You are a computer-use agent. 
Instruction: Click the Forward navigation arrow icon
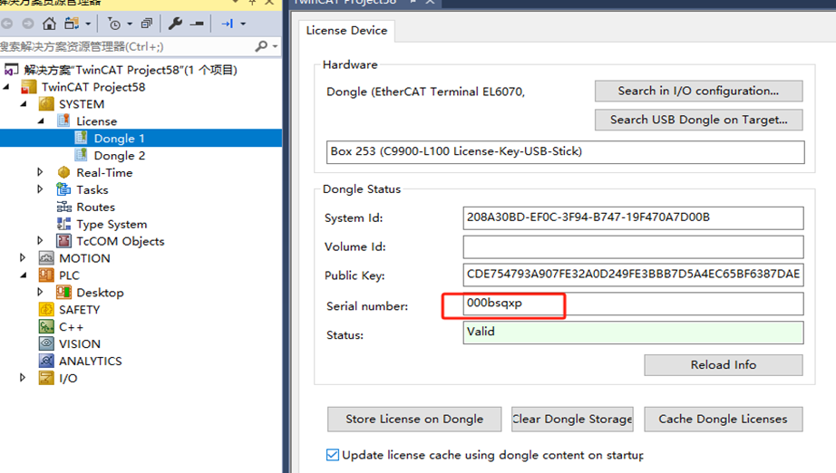[x=28, y=24]
